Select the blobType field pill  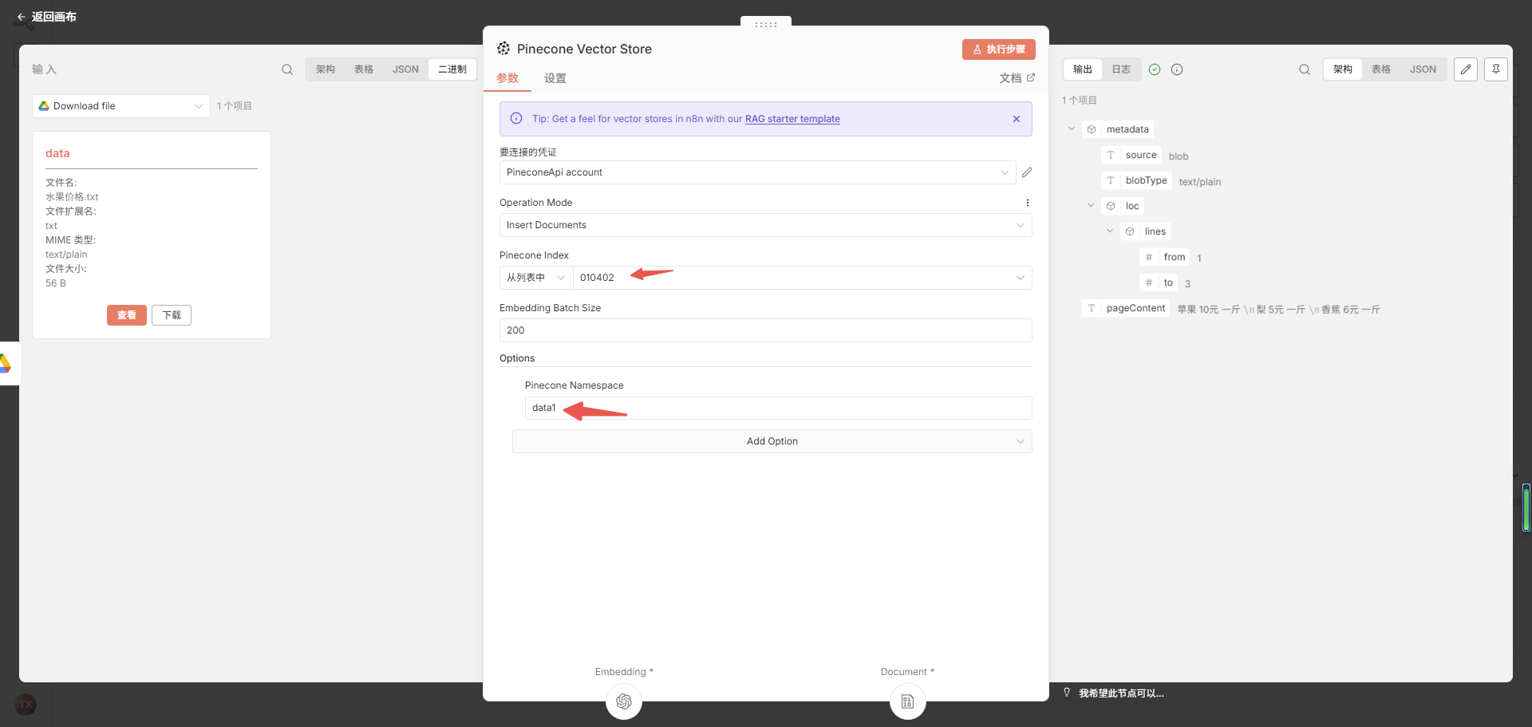(x=1136, y=180)
